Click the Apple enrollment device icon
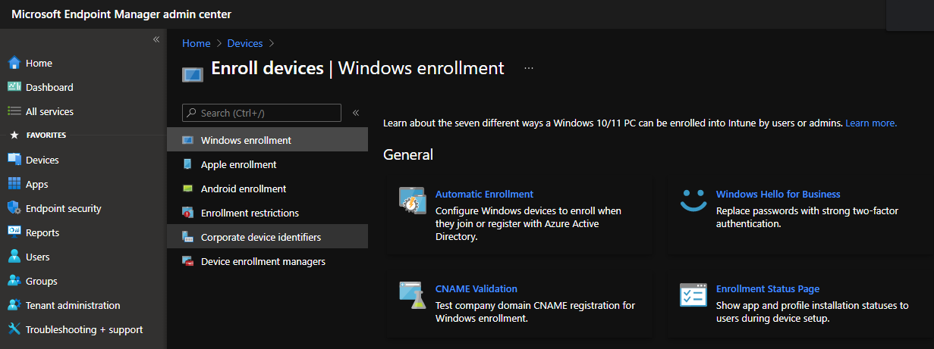934x349 pixels. click(187, 164)
